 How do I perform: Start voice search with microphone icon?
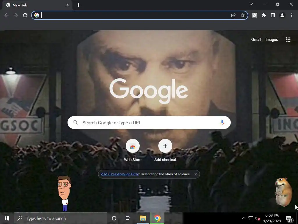coord(222,123)
